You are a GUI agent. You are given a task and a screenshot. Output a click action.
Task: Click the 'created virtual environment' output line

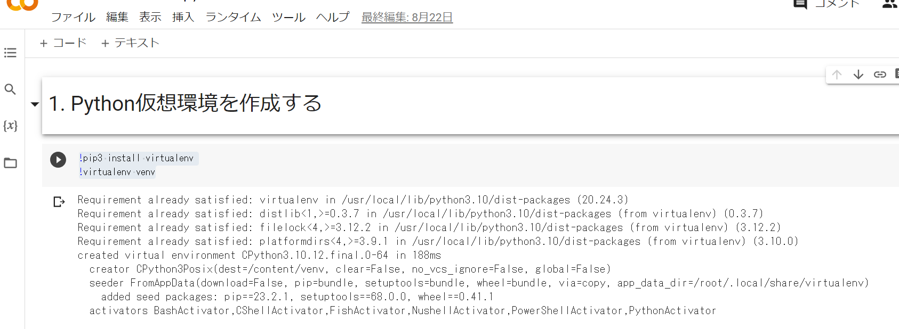pos(259,255)
